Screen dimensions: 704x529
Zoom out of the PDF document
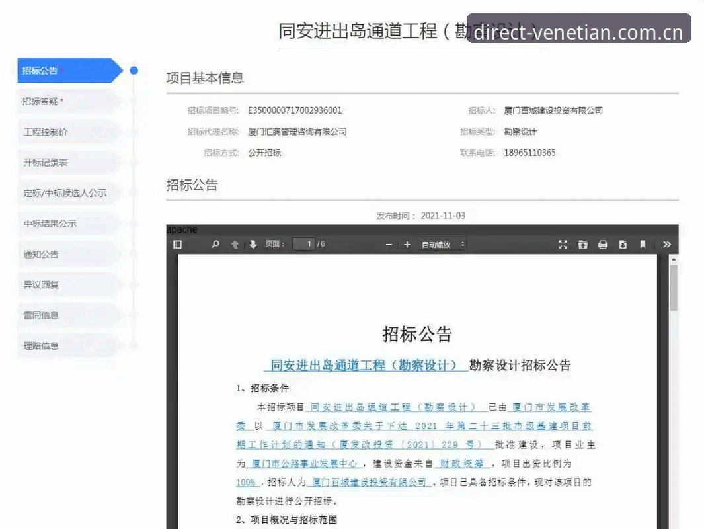coord(389,244)
